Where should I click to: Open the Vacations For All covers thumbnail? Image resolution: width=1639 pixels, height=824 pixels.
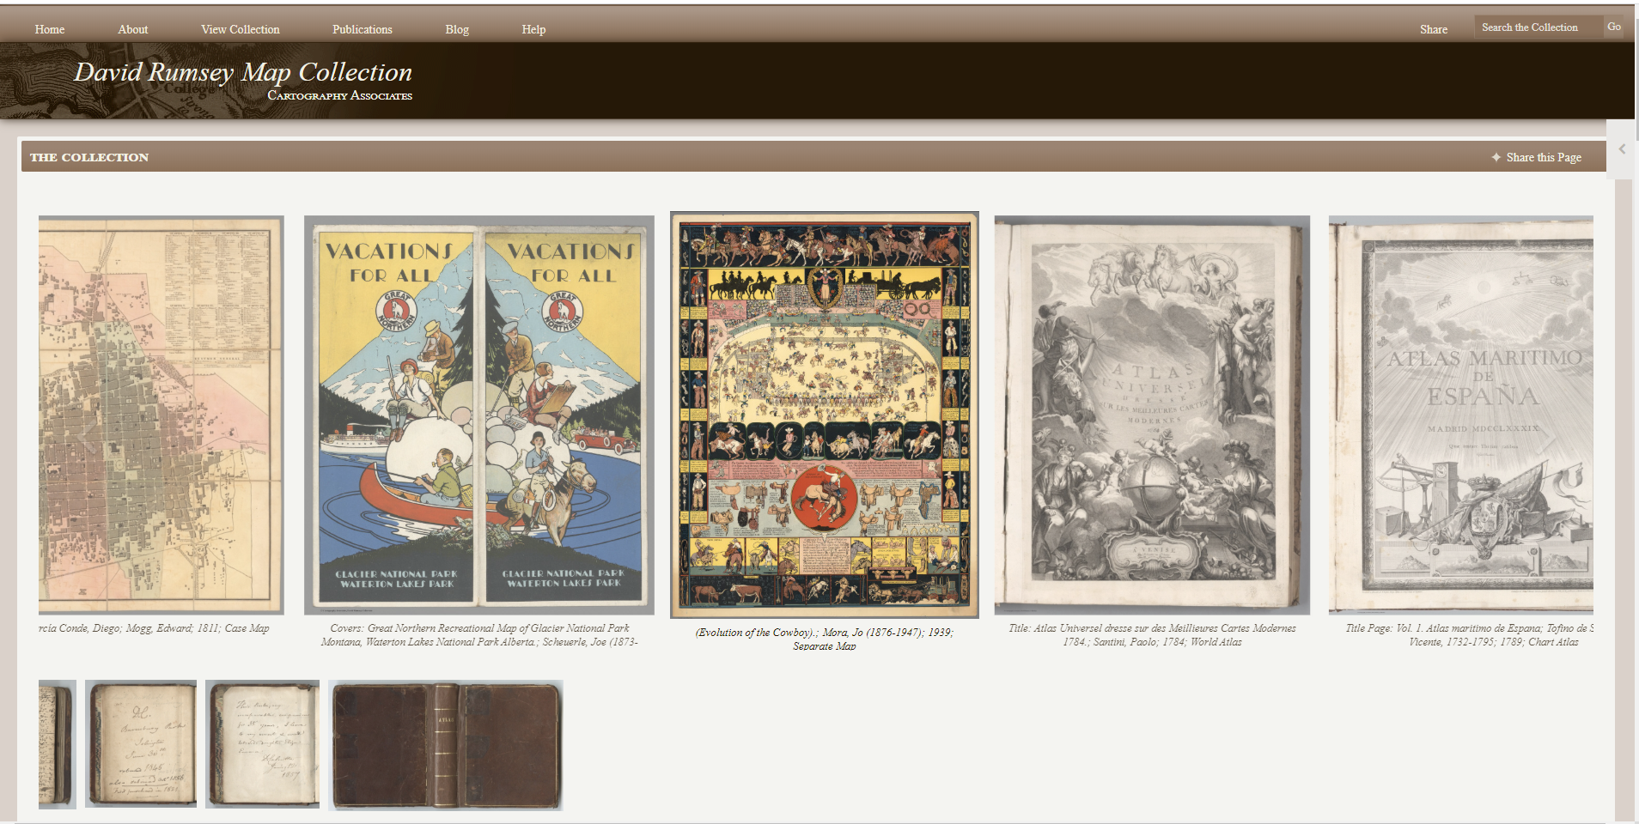pyautogui.click(x=479, y=415)
